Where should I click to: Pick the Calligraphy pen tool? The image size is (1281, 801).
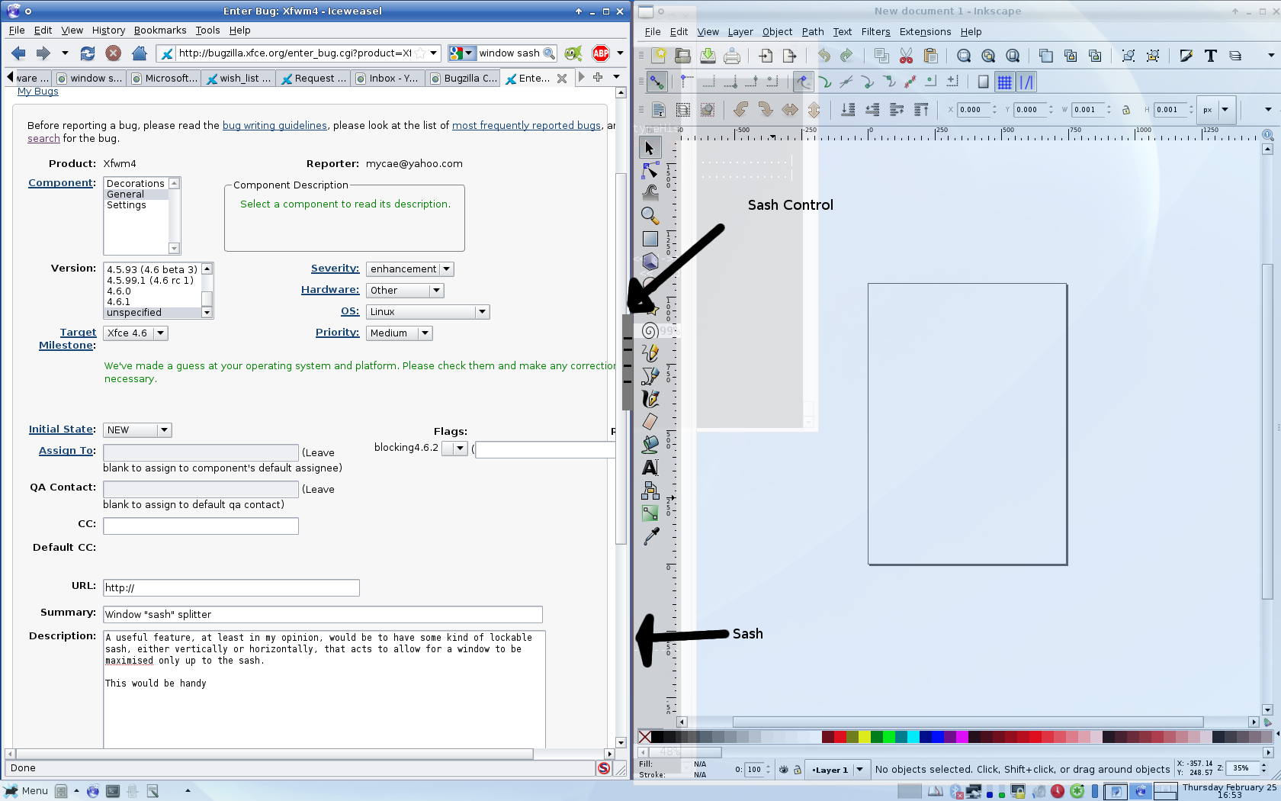point(650,399)
